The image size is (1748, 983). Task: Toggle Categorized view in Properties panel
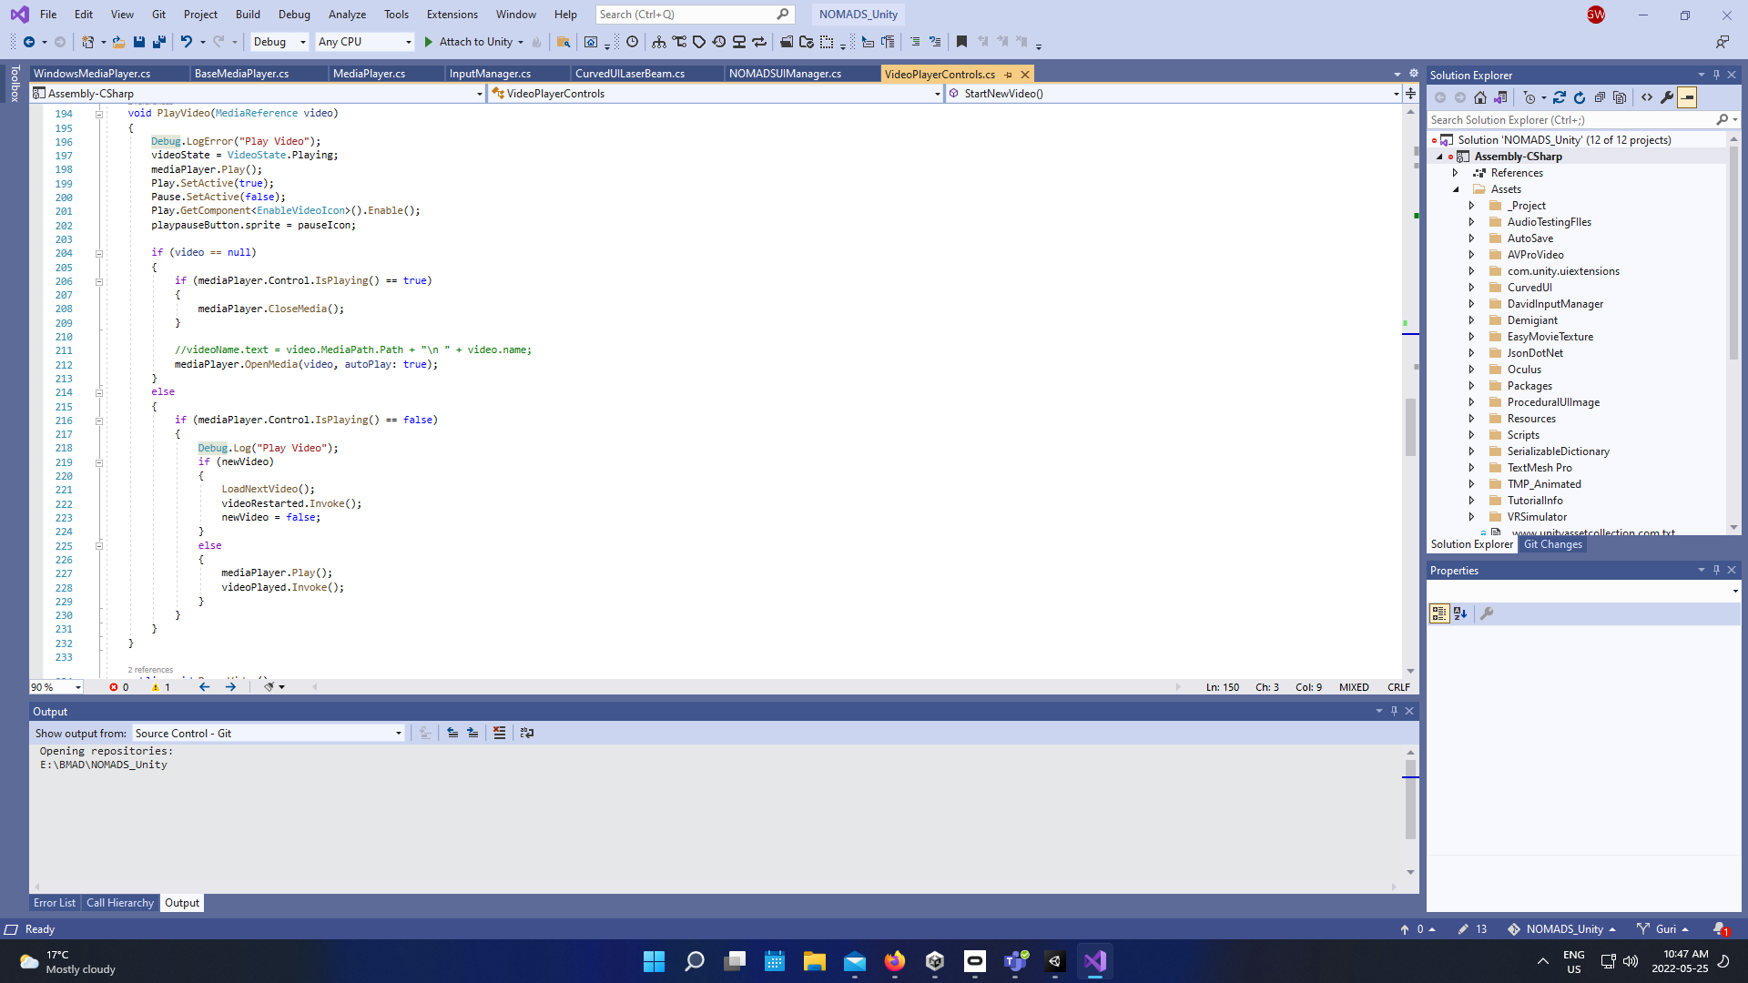[1438, 614]
